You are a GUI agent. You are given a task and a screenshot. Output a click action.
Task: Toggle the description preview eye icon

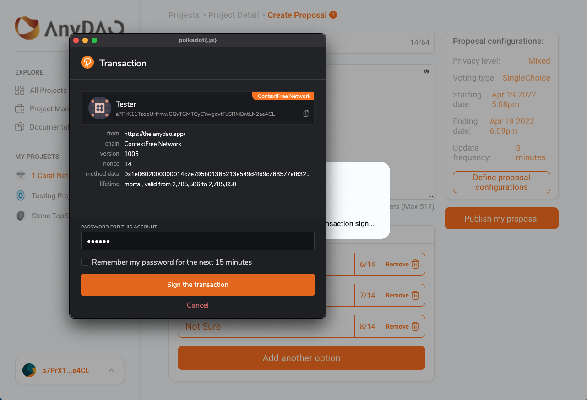tap(426, 71)
